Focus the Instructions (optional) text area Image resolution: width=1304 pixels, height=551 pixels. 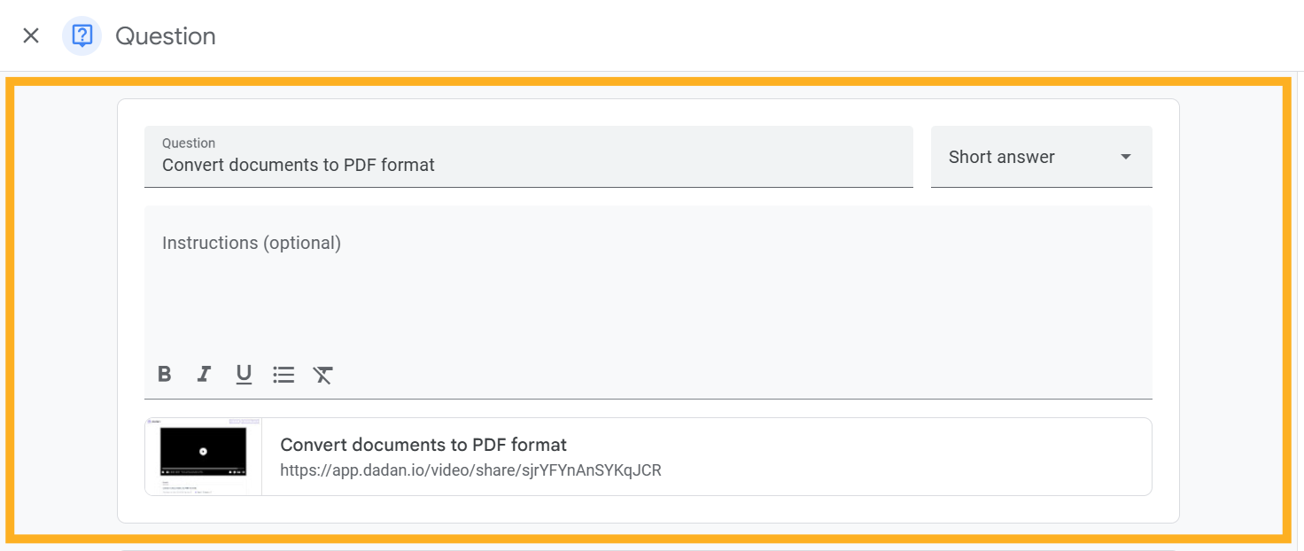coord(647,283)
